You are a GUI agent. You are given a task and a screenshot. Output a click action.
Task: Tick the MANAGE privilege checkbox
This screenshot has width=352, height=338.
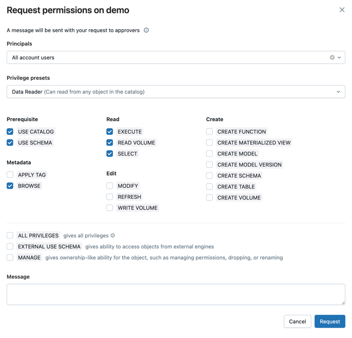click(x=10, y=258)
